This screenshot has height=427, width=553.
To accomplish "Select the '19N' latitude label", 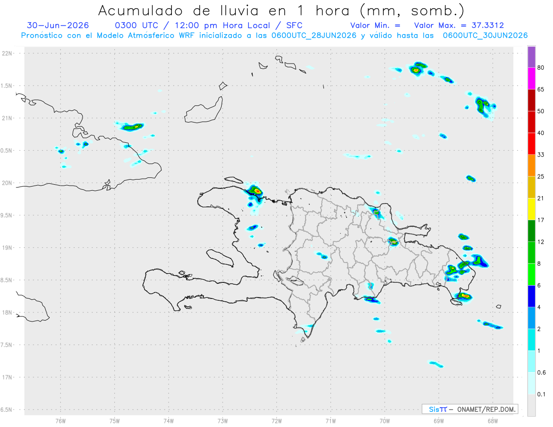I will [7, 248].
